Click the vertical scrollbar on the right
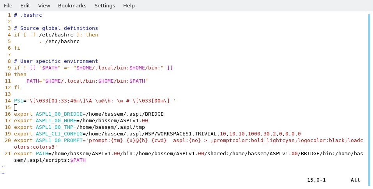The image size is (373, 189). tap(369, 100)
